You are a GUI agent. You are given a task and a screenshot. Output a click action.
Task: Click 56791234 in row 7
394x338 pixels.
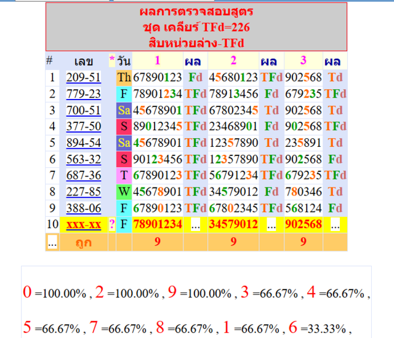click(x=233, y=176)
